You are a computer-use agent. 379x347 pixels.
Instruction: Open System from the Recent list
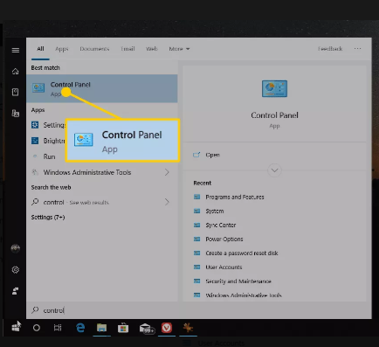point(215,211)
